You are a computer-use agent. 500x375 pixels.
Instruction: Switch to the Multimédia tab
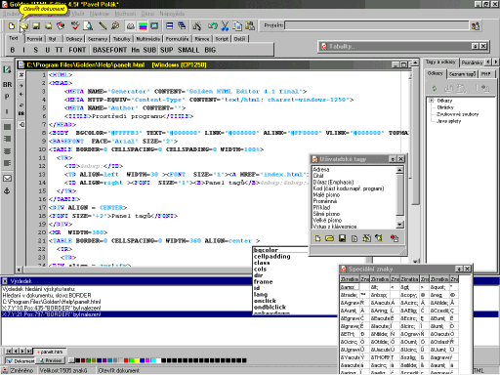click(x=147, y=39)
